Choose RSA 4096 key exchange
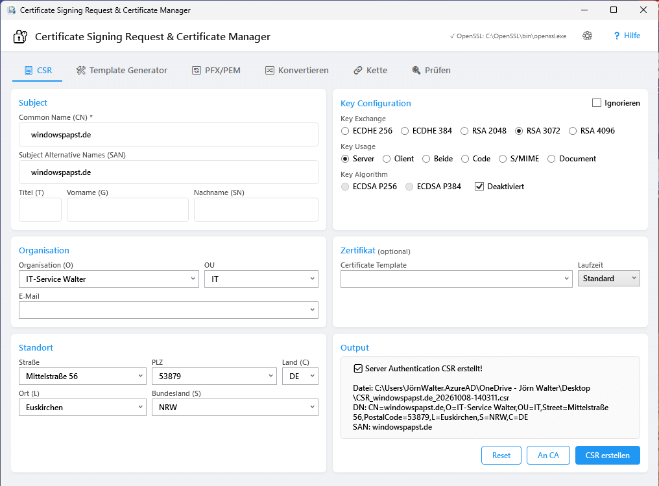Viewport: 659px width, 486px height. tap(573, 131)
